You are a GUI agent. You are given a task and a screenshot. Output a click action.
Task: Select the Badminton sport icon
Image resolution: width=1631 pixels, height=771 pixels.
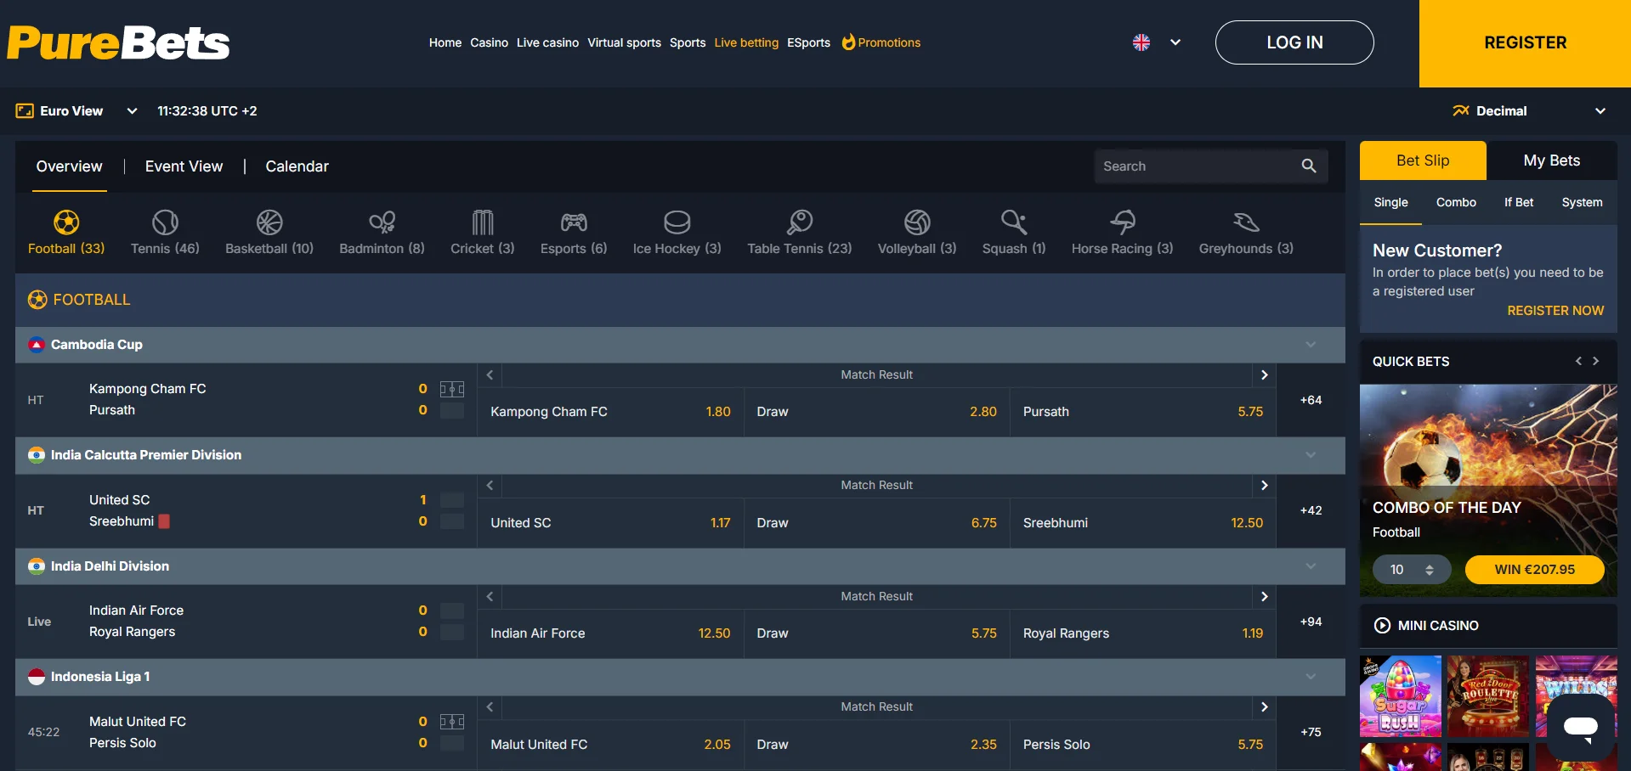click(x=382, y=222)
